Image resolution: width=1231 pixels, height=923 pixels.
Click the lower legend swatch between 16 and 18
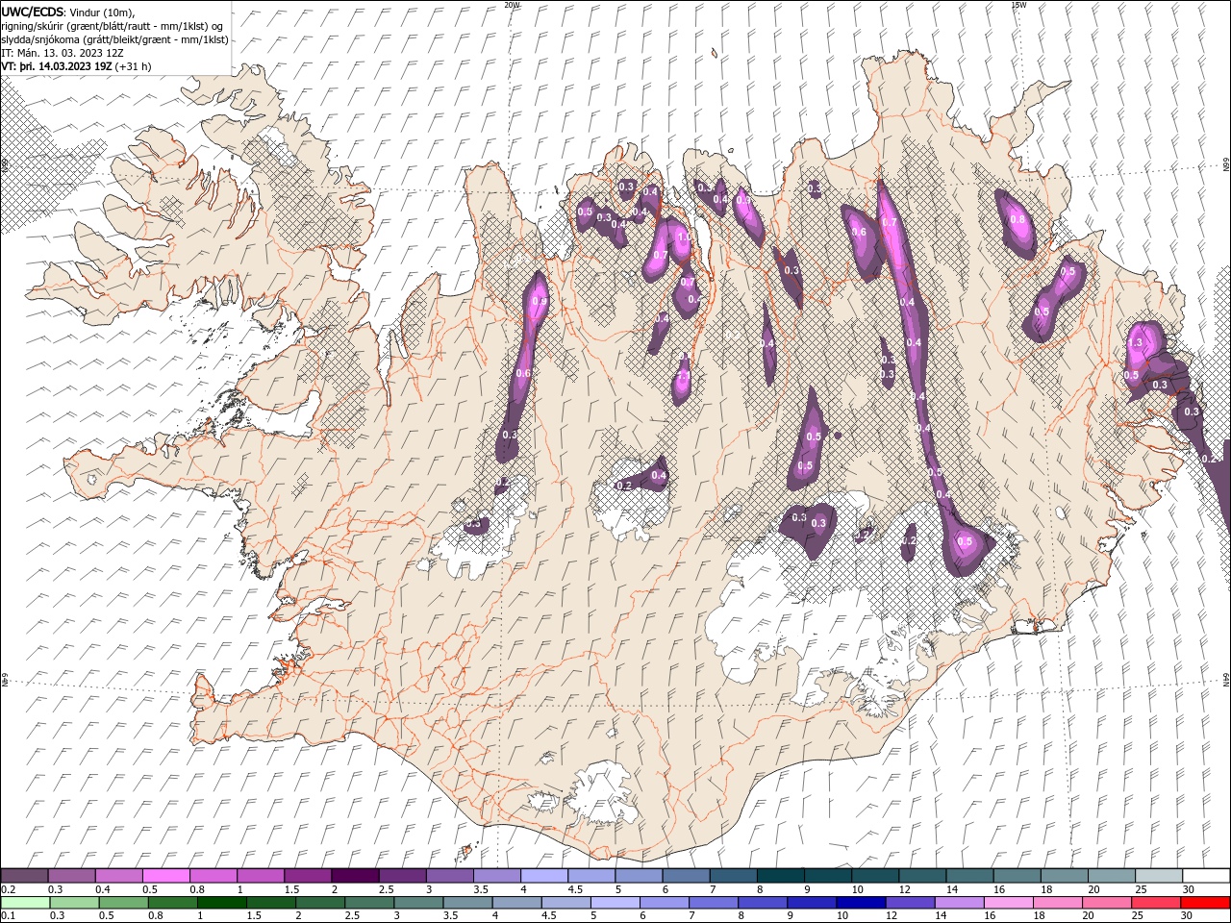click(x=1008, y=903)
